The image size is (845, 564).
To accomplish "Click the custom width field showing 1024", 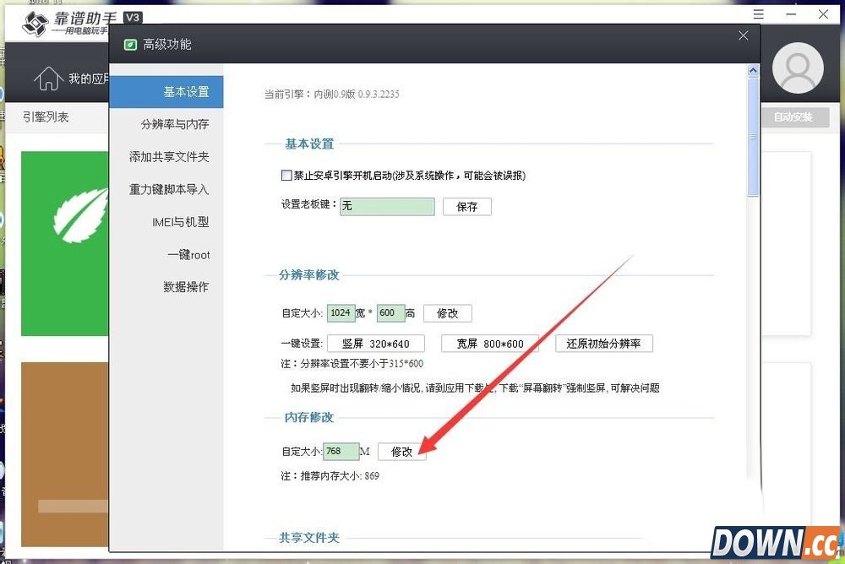I will pyautogui.click(x=341, y=313).
